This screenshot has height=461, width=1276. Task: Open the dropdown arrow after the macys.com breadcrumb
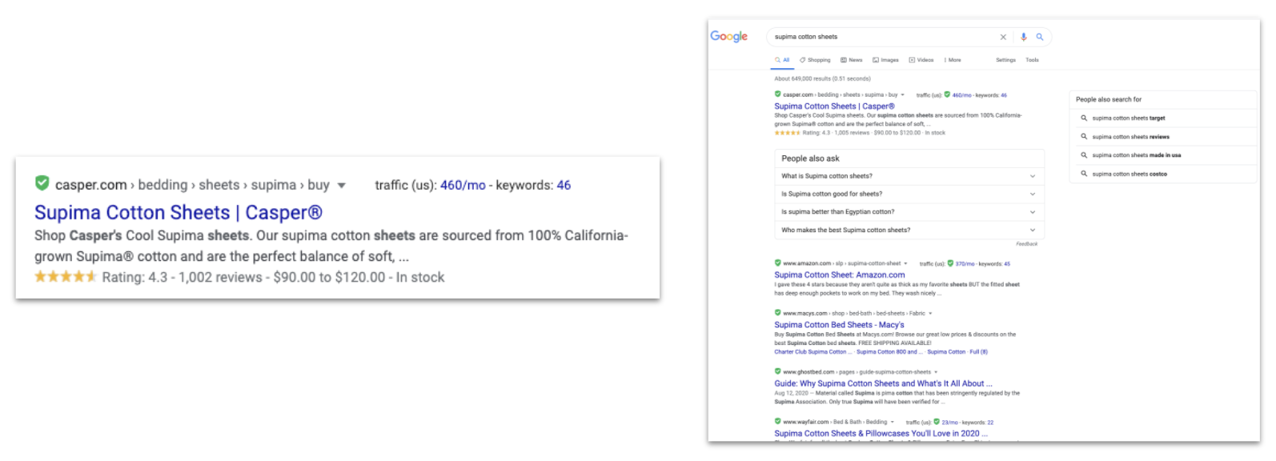(930, 314)
